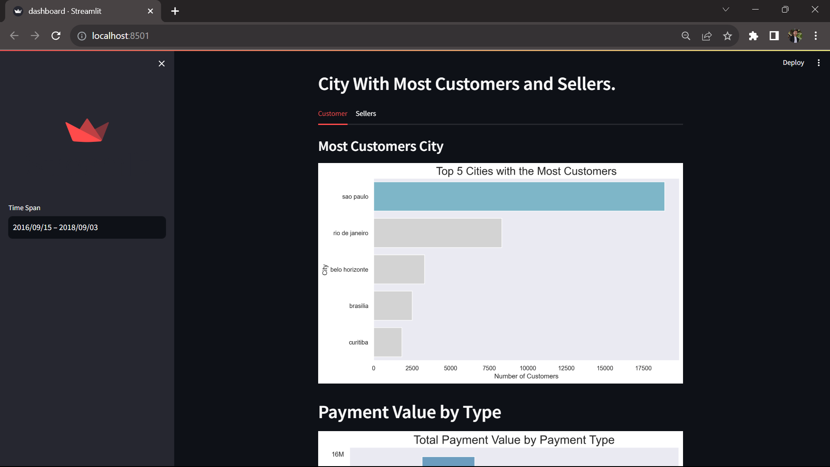Open the browser zoom magnifier icon

tap(686, 36)
